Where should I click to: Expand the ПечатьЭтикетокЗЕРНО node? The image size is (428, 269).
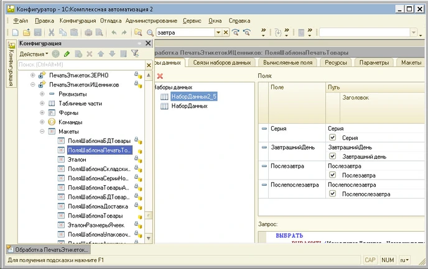[33, 75]
